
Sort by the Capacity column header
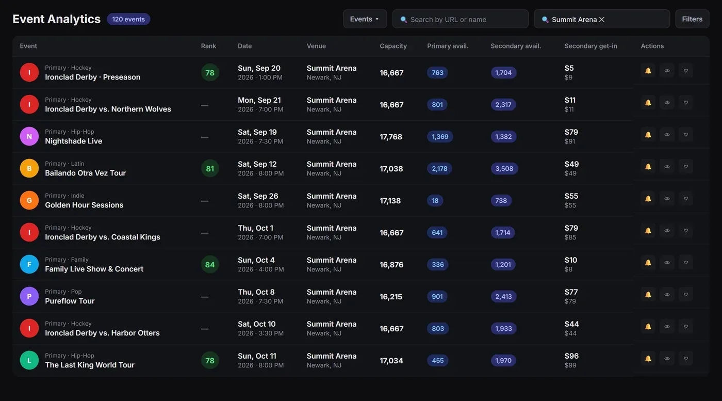393,46
